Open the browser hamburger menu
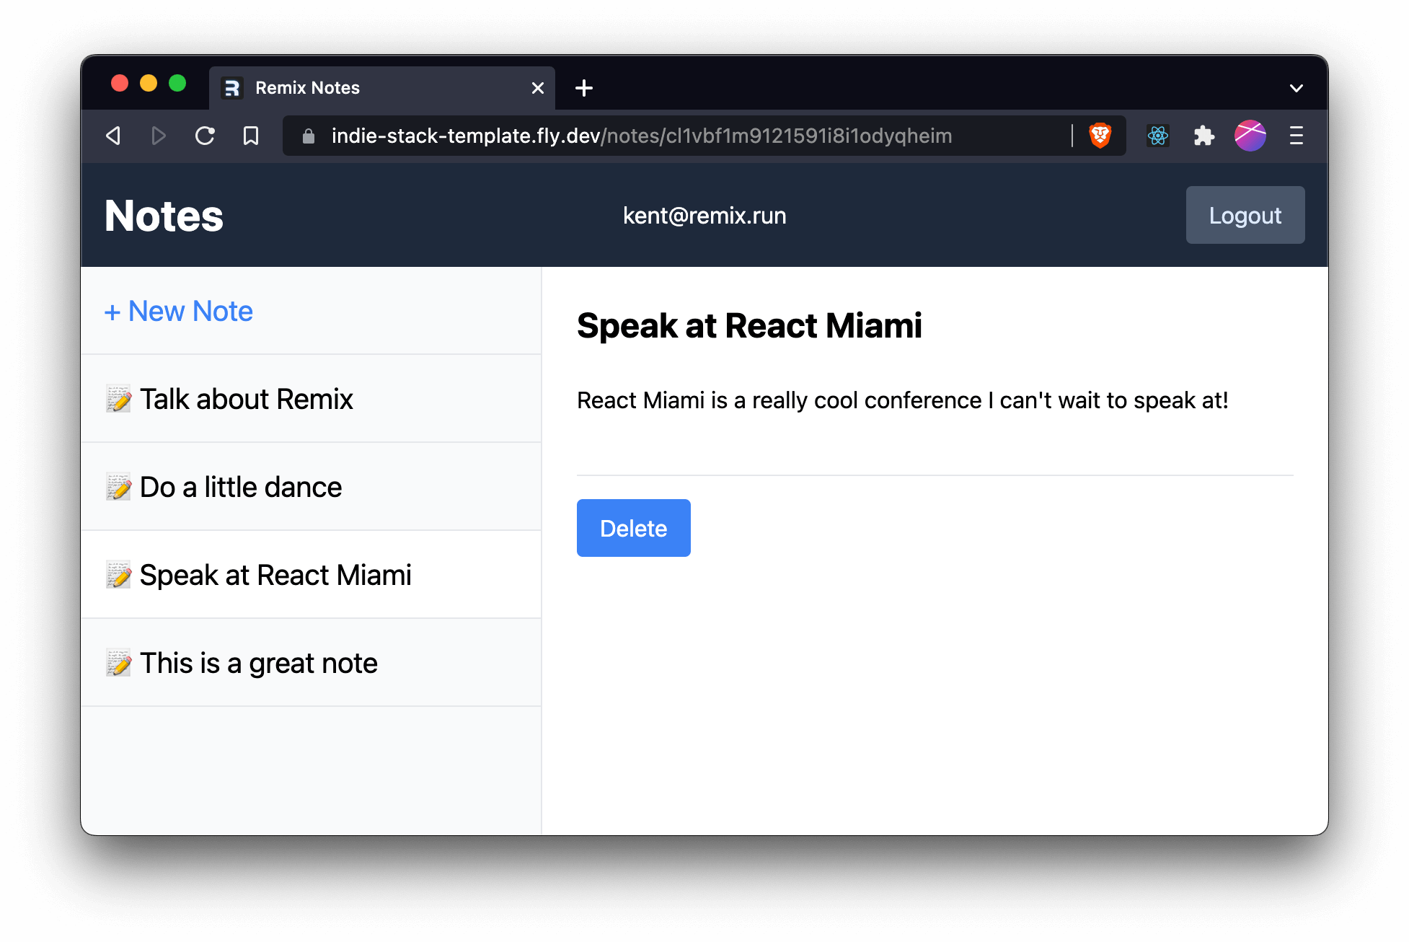Screen dimensions: 1409x942 click(x=1296, y=136)
